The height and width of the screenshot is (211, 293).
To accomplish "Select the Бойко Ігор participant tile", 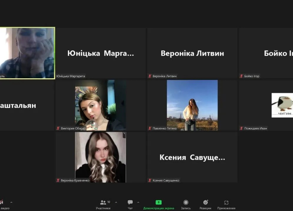I will (x=266, y=53).
